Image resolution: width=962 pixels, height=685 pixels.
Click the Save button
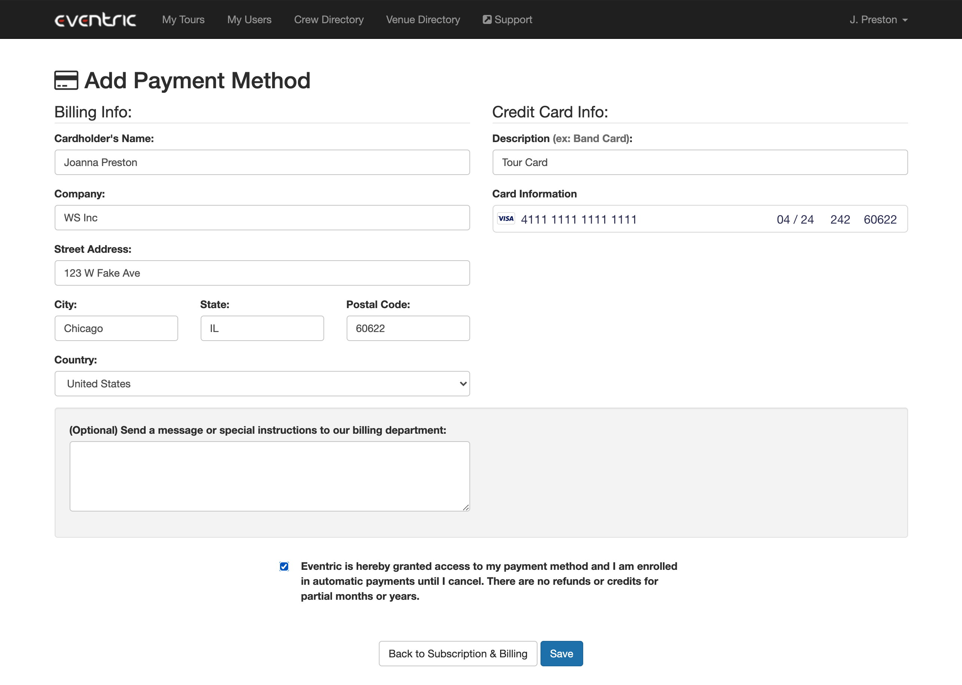pyautogui.click(x=561, y=653)
